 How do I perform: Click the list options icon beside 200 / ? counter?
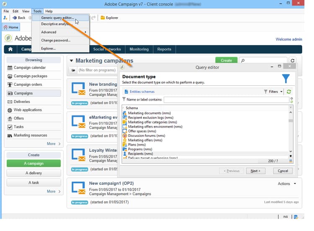click(x=291, y=161)
